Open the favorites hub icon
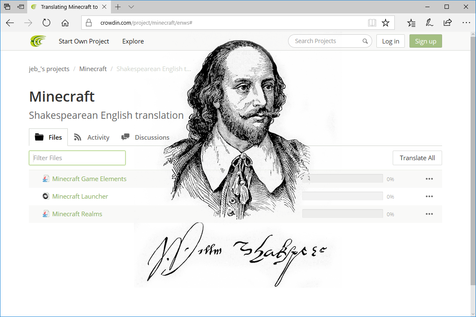The height and width of the screenshot is (317, 476). pos(412,23)
